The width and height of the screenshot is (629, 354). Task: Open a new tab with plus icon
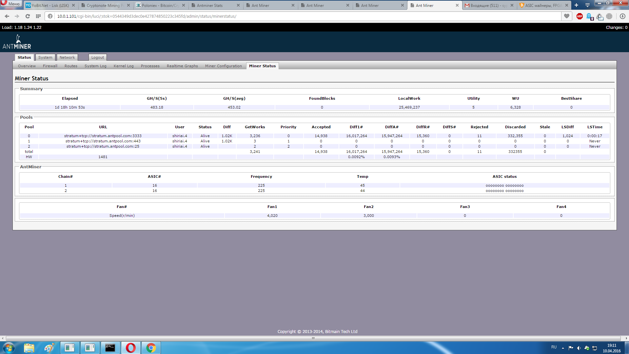pos(576,5)
